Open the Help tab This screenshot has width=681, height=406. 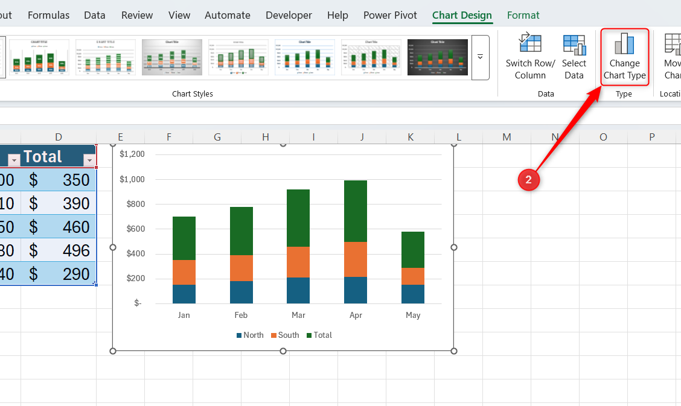[x=337, y=15]
